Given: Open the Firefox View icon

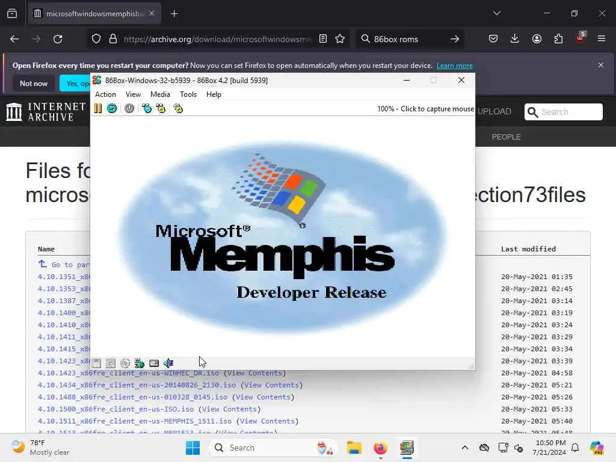Looking at the screenshot, I should (12, 14).
